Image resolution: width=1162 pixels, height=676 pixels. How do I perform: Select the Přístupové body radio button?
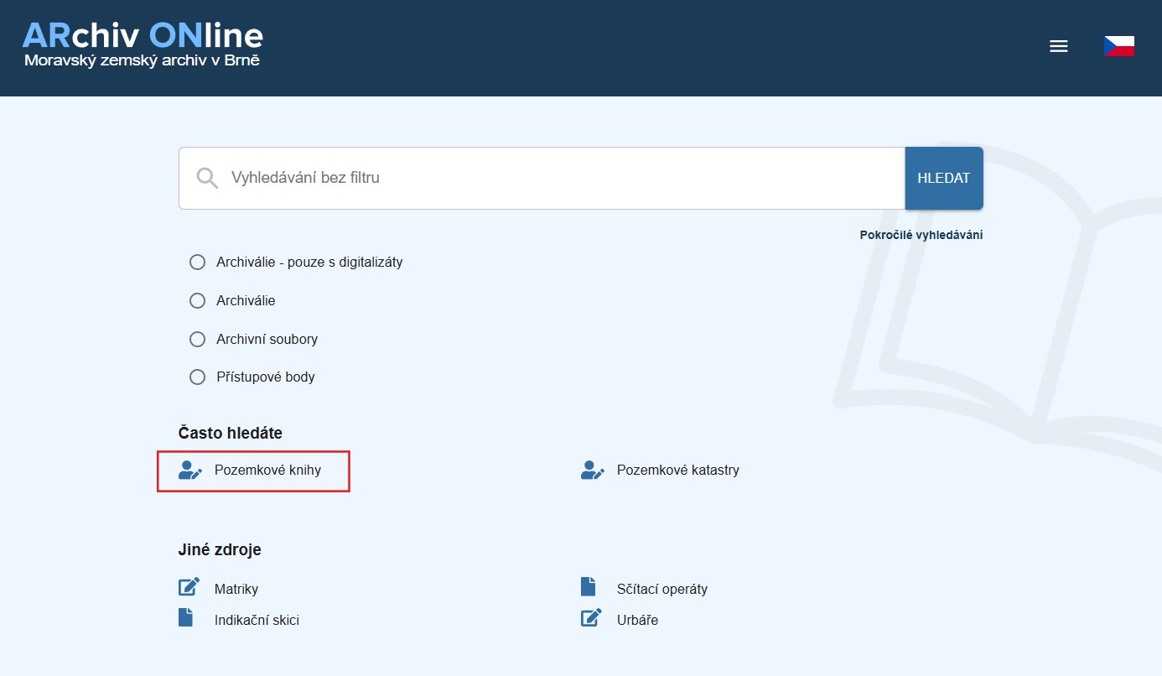(198, 377)
